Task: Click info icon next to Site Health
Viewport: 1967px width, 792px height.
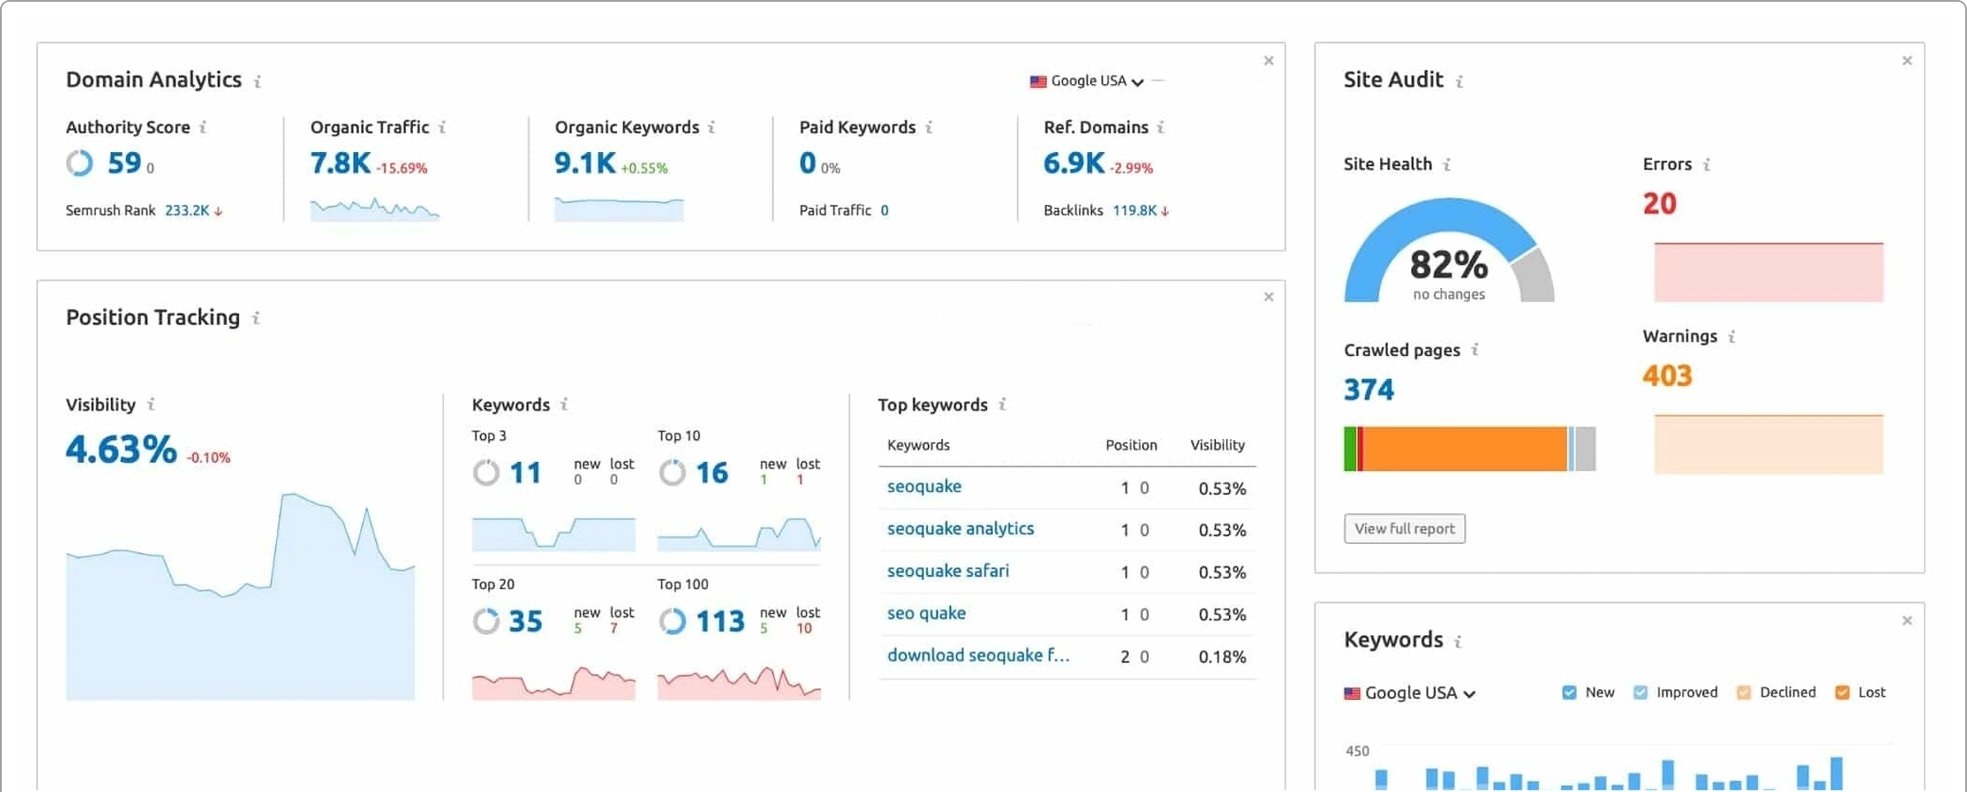Action: 1447,164
